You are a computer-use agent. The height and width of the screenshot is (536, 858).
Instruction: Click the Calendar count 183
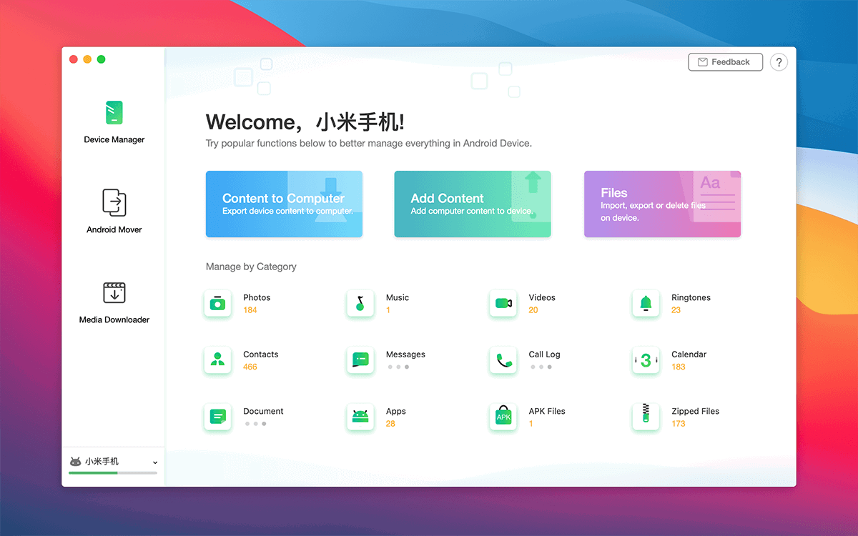coord(678,367)
